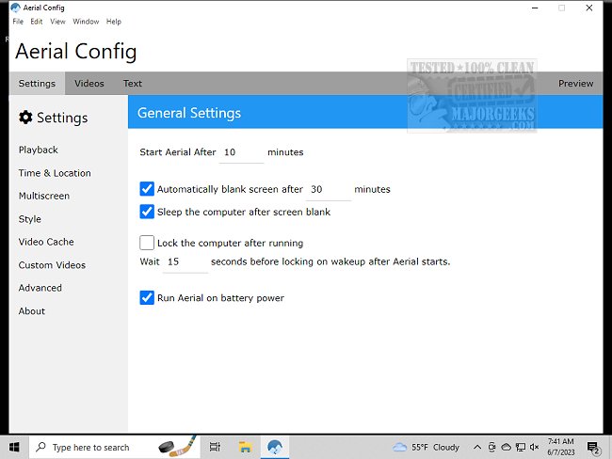Open Custom Videos section
Screen dimensions: 612x459
[x=52, y=265]
